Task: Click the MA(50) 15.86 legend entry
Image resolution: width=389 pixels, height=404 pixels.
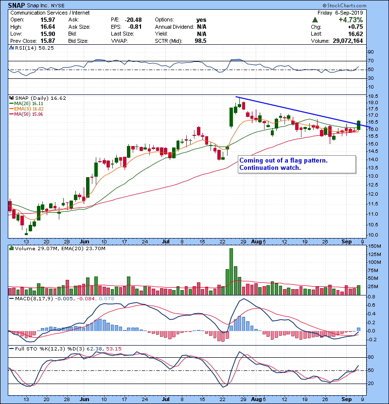Action: pyautogui.click(x=29, y=114)
